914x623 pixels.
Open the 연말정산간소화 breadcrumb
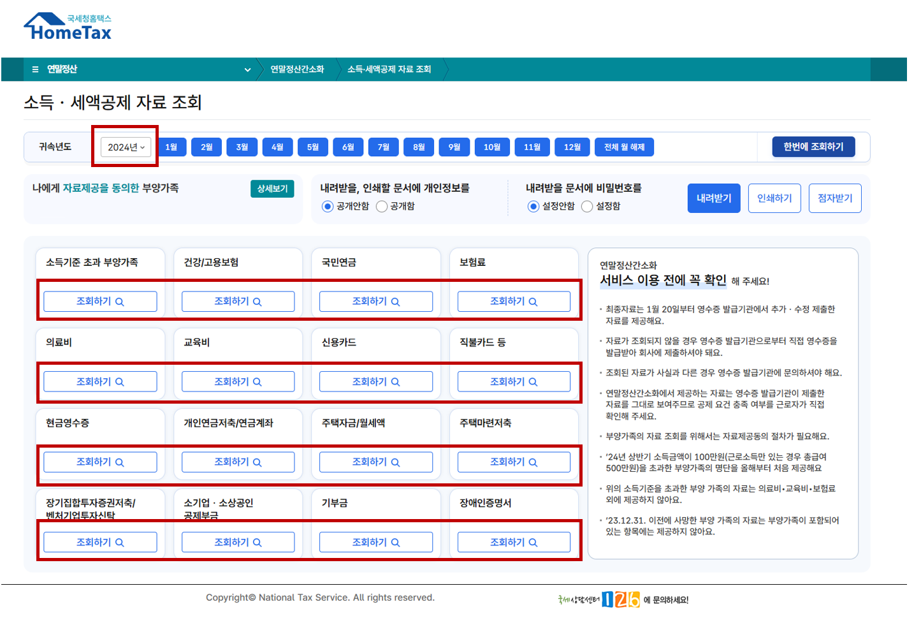[x=297, y=70]
